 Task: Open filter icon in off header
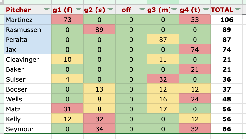tap(142, 10)
